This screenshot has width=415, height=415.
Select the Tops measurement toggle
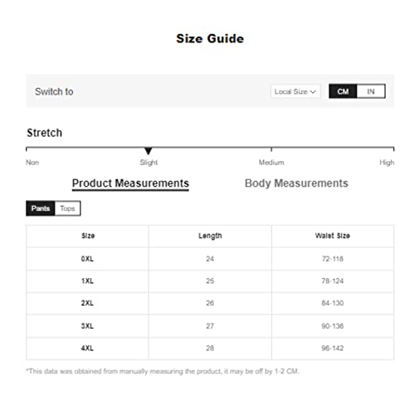pos(67,208)
